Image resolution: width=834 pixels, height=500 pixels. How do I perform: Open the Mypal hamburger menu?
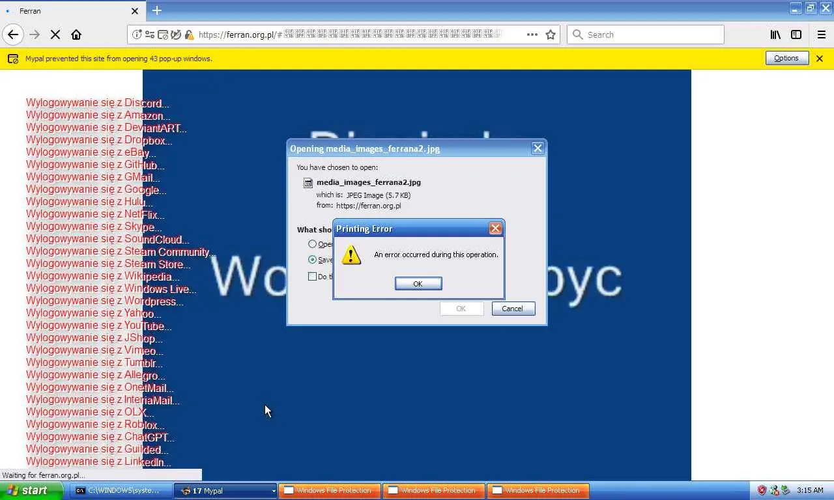click(822, 35)
